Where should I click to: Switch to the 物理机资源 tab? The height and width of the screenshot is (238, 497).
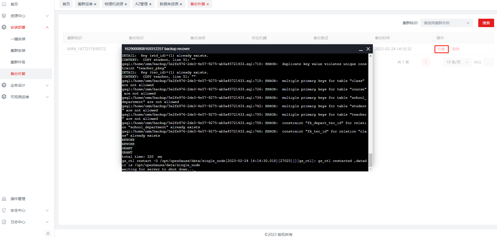(114, 4)
